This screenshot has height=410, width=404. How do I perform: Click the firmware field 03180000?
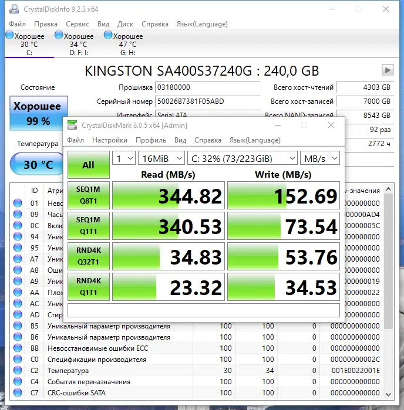[x=208, y=87]
